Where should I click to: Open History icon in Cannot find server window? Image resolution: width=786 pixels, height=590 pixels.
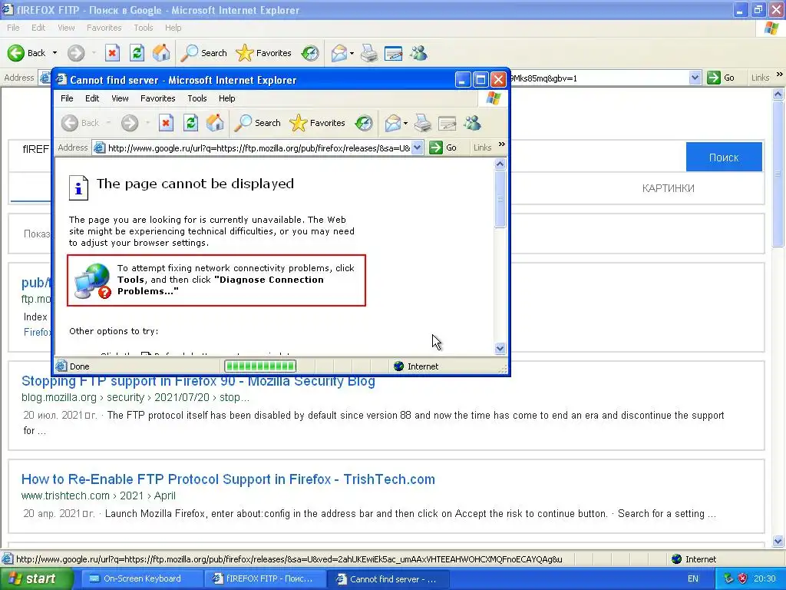click(x=364, y=123)
